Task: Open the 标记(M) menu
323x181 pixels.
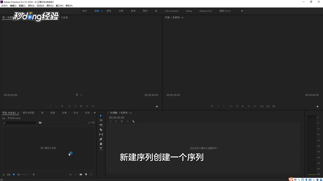Action: (x=40, y=6)
